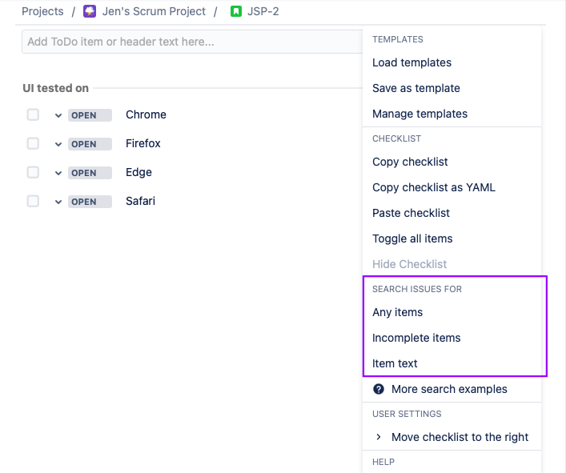Screen dimensions: 566x473
Task: Click the green JSP-2 issue type icon
Action: pos(235,11)
